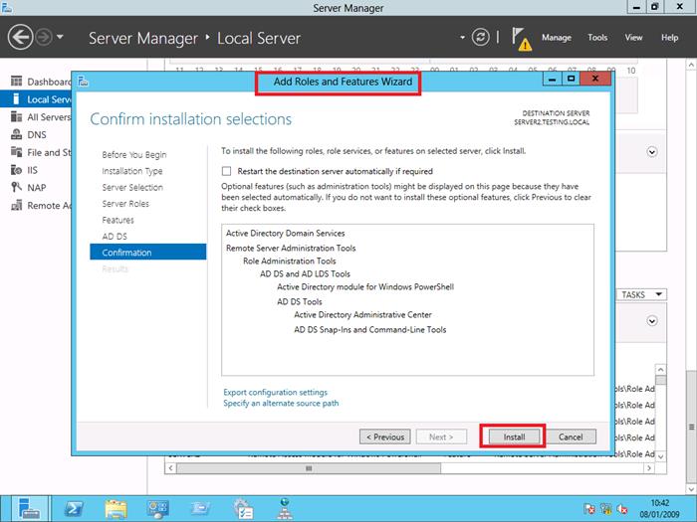The width and height of the screenshot is (697, 522).
Task: Open the Manage menu
Action: click(x=556, y=38)
